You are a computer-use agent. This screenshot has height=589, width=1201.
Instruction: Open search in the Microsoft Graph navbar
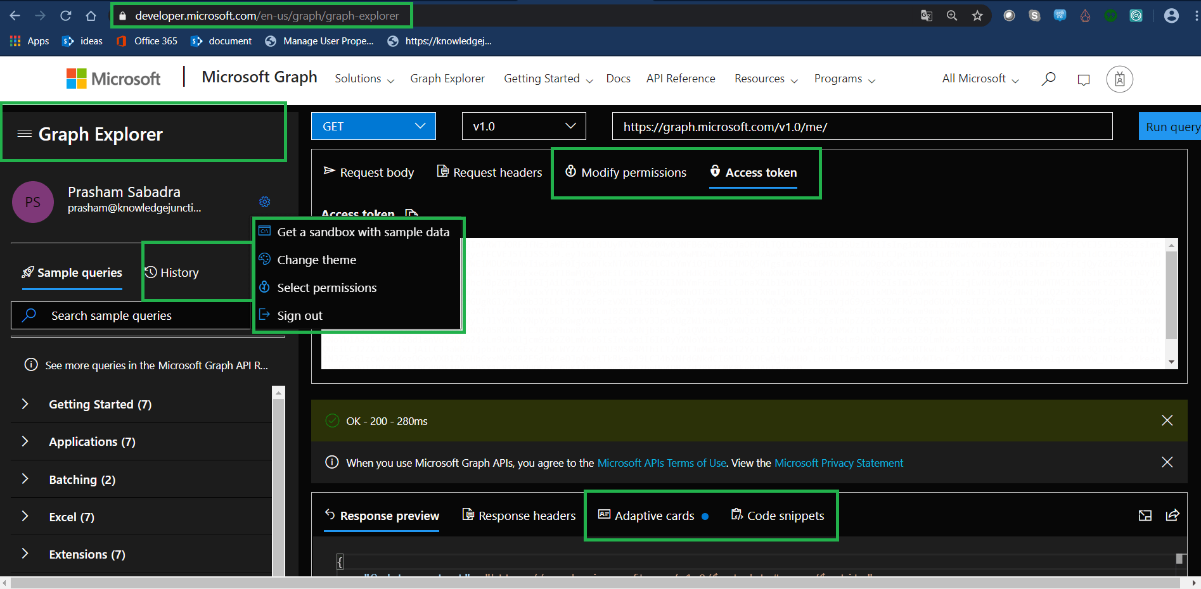(x=1048, y=79)
